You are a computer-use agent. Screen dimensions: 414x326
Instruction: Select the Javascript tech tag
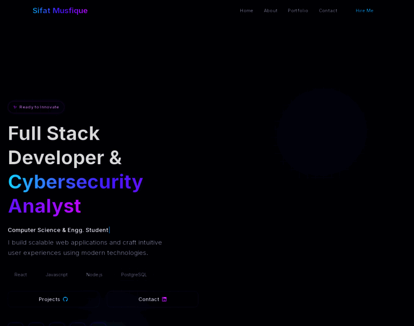57,274
